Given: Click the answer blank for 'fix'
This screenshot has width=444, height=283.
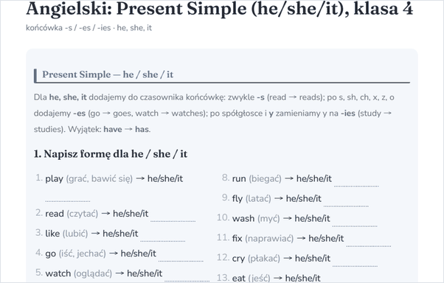Looking at the screenshot, I should point(369,242).
